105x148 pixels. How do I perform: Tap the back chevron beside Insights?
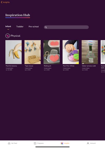click(2, 2)
